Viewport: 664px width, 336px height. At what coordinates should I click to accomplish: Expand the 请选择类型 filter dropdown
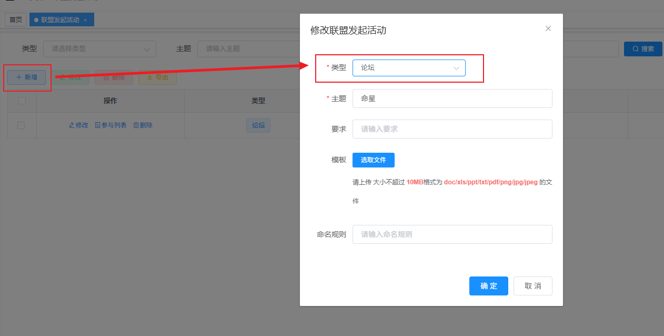click(100, 49)
